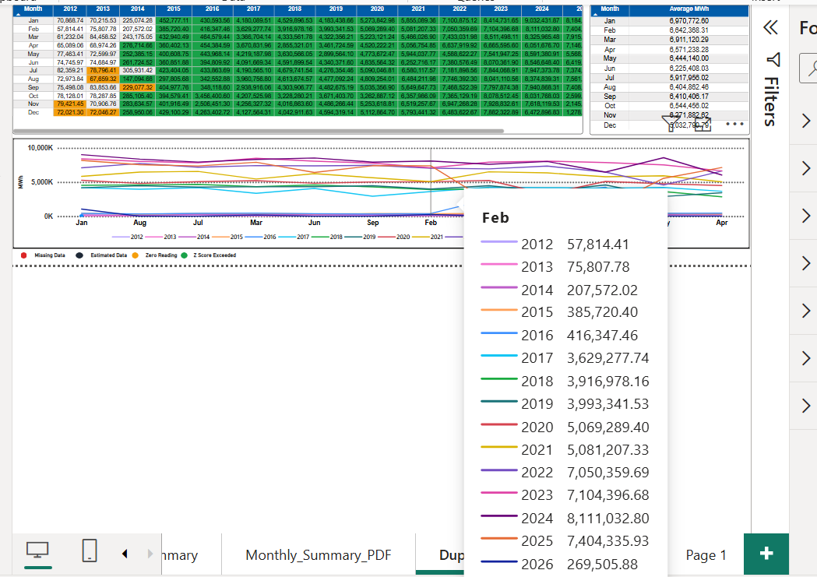This screenshot has height=577, width=817.
Task: Click value 6,970,772.60 in Average MWh table
Action: coord(688,21)
